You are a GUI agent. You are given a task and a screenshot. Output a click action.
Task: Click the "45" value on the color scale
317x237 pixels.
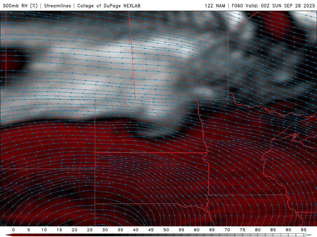point(151,230)
